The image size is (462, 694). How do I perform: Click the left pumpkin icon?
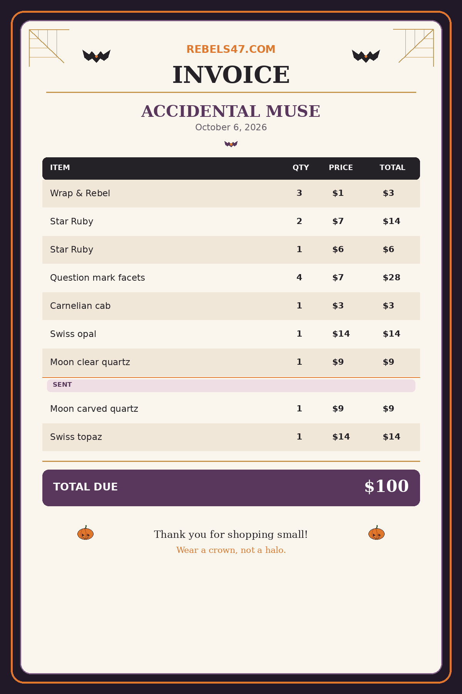click(x=85, y=533)
